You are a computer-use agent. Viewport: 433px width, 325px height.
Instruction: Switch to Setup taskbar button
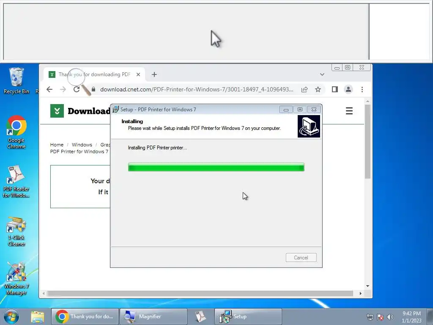point(248,317)
